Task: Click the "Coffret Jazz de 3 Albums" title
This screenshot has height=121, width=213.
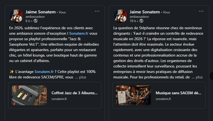Action: tap(74, 93)
